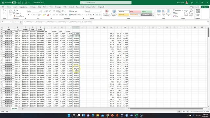Open the Windows Start button

click(69, 115)
